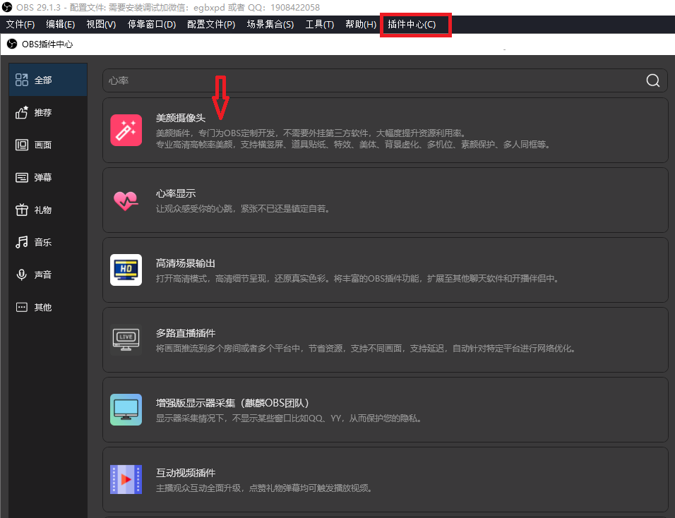Image resolution: width=675 pixels, height=518 pixels.
Task: Click inside the search input showing 心率
Action: tap(282, 80)
